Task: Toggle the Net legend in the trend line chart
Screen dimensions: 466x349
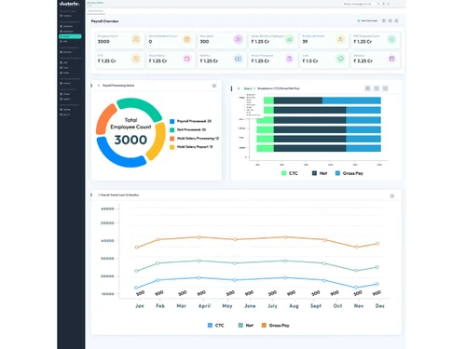Action: pyautogui.click(x=246, y=326)
